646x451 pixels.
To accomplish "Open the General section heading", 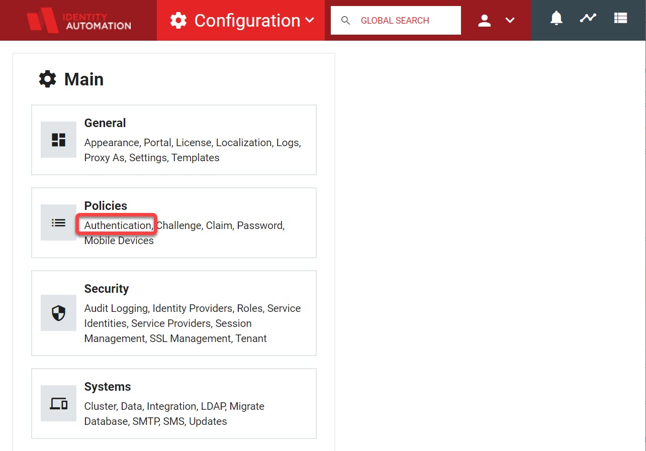I will pos(105,123).
